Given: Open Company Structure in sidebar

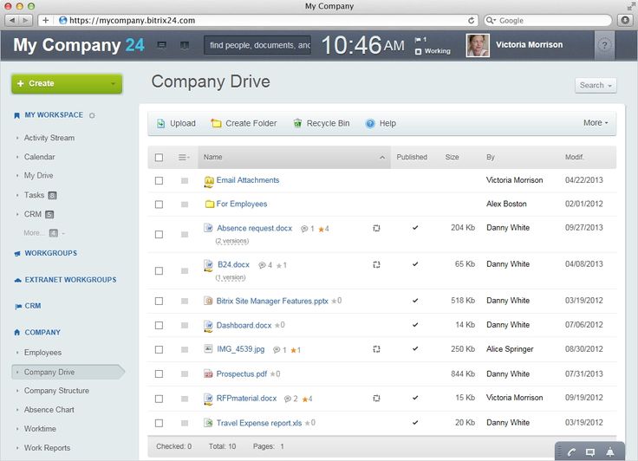Looking at the screenshot, I should 56,391.
